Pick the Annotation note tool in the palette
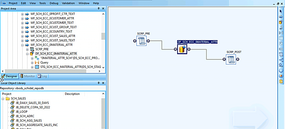Viewport: 285px width, 129px height. 281,81
